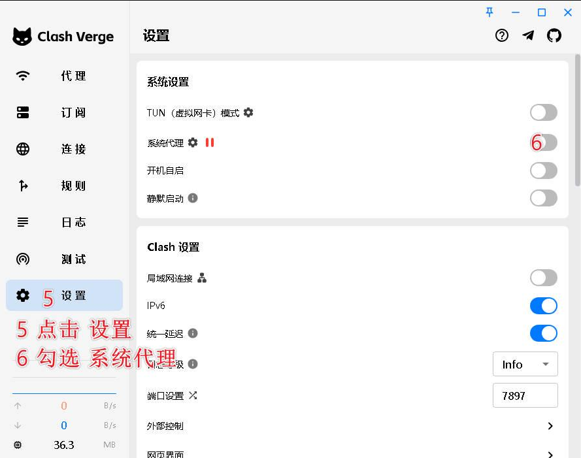Turn on the auto-start at boot switch
The image size is (581, 458).
coord(543,171)
